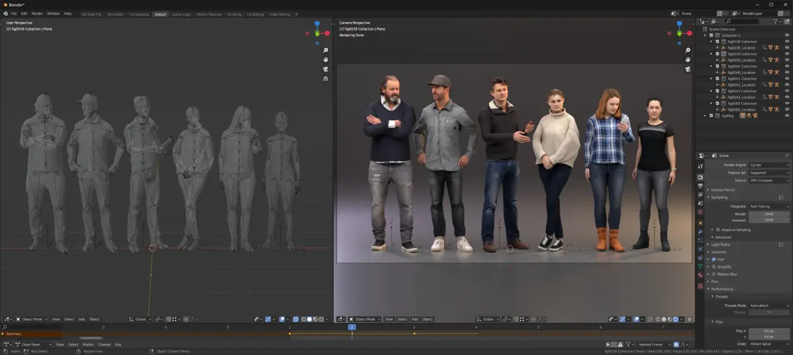
Task: Click Add in the left viewport header
Action: (82, 319)
